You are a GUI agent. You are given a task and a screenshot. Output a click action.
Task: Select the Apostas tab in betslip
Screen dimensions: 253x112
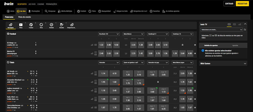[x=235, y=46]
